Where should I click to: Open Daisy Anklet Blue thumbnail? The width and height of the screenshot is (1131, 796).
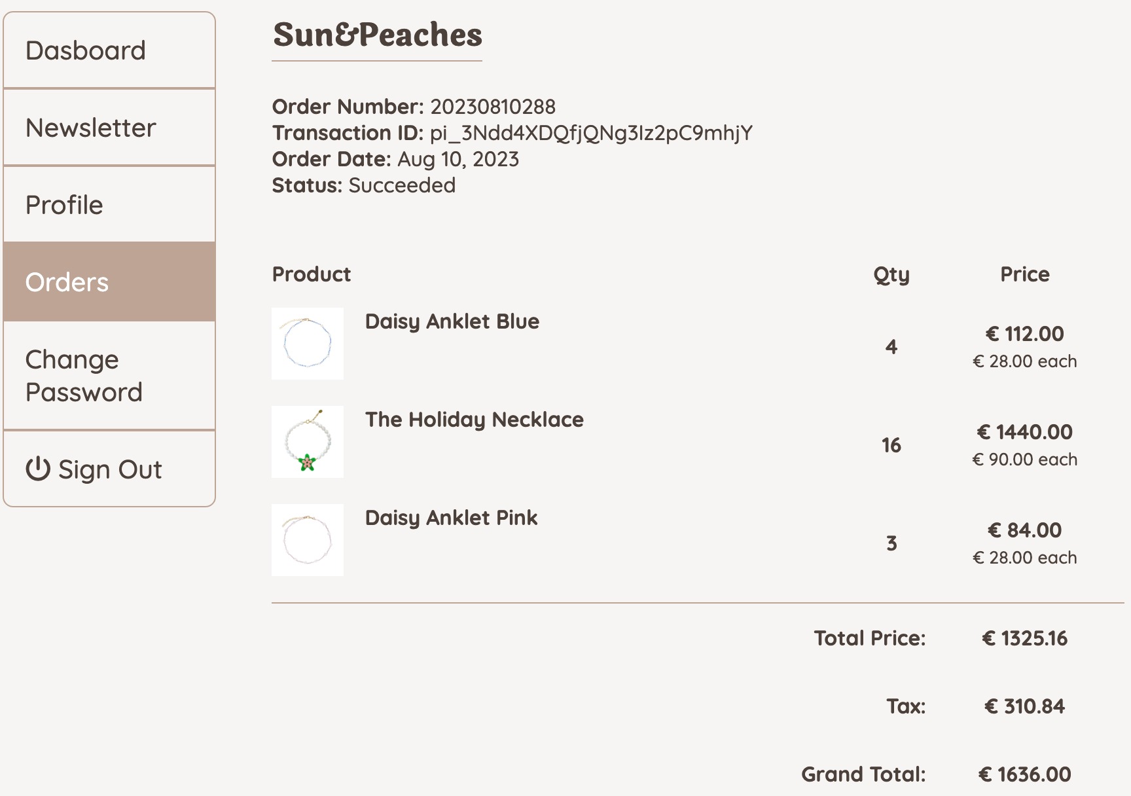coord(308,344)
